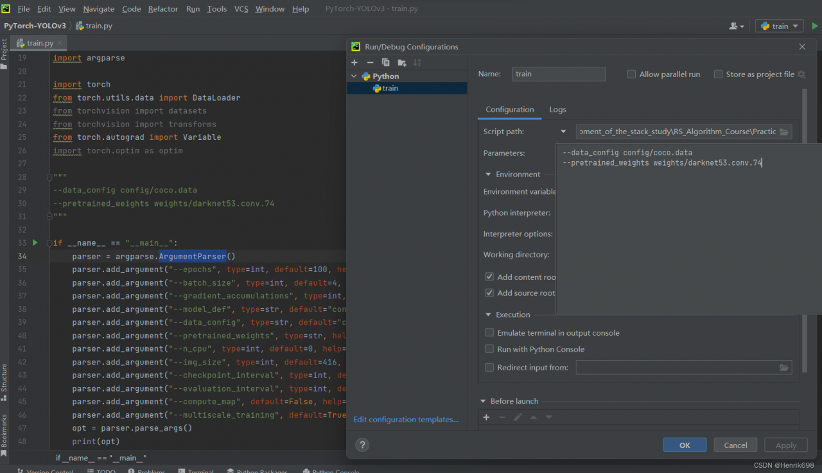Open the help question mark button

pyautogui.click(x=362, y=445)
